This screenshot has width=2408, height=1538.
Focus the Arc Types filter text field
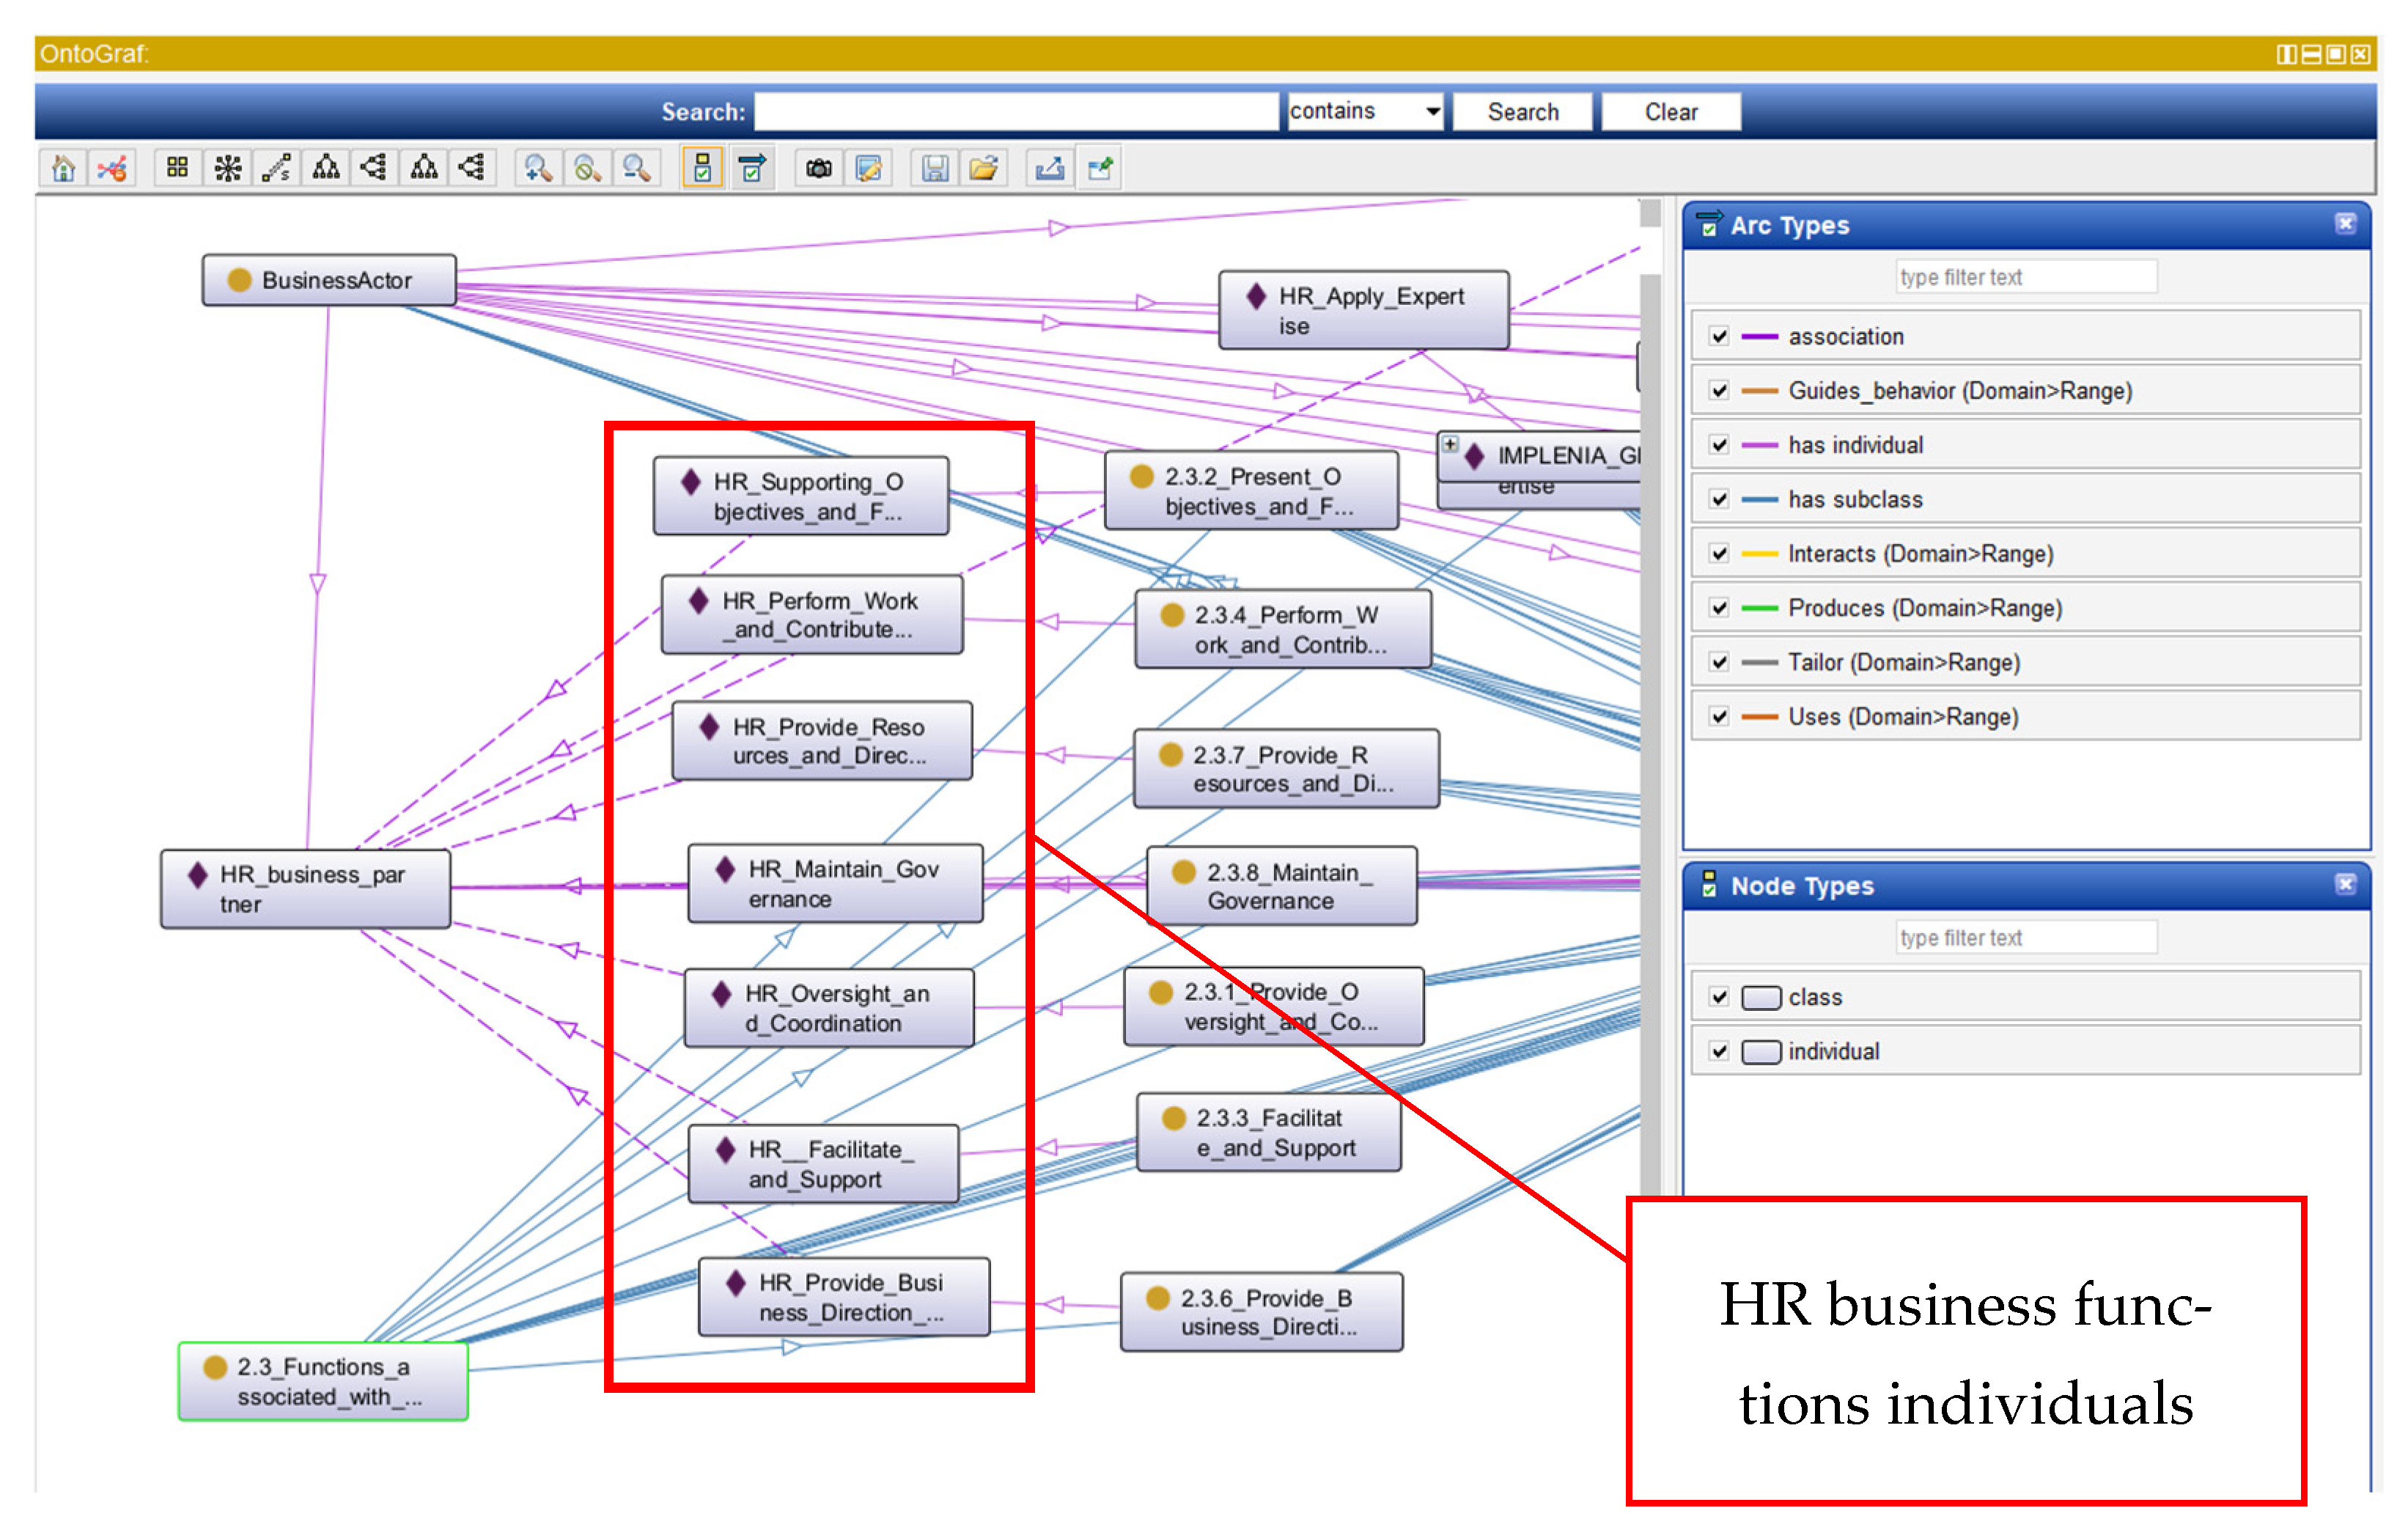pyautogui.click(x=2025, y=277)
